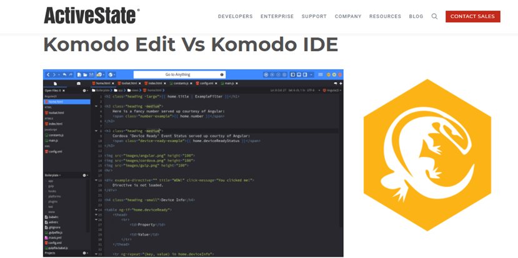The height and width of the screenshot is (258, 518).
Task: Click the first macro recording button
Action: pos(266,75)
